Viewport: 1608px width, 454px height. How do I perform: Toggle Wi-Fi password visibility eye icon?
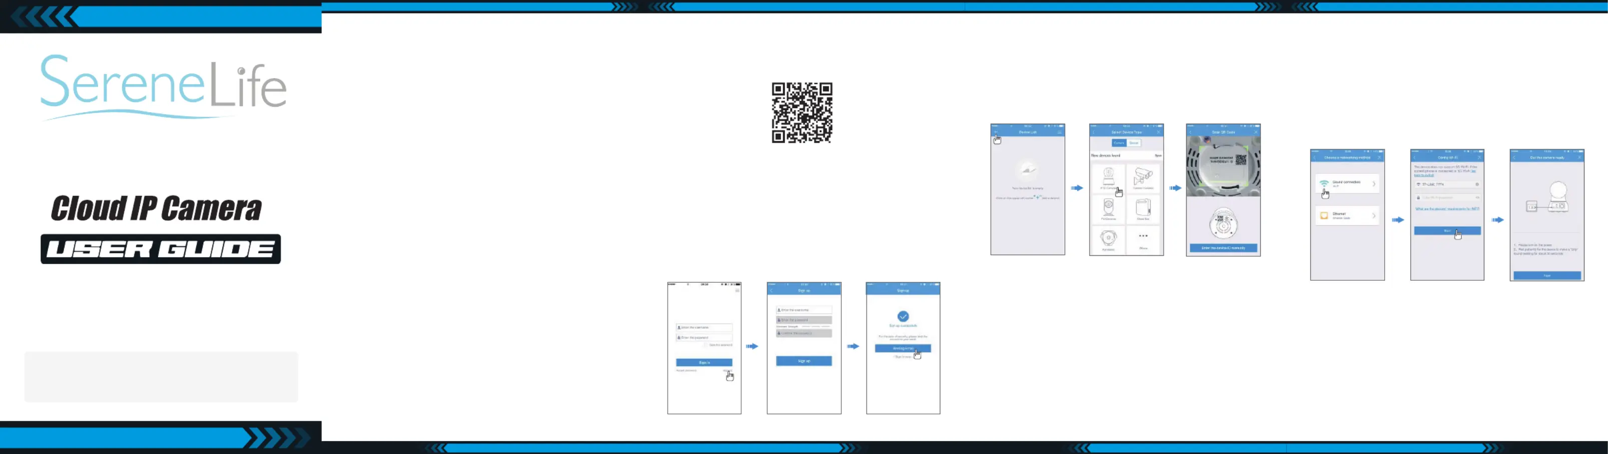click(1477, 197)
